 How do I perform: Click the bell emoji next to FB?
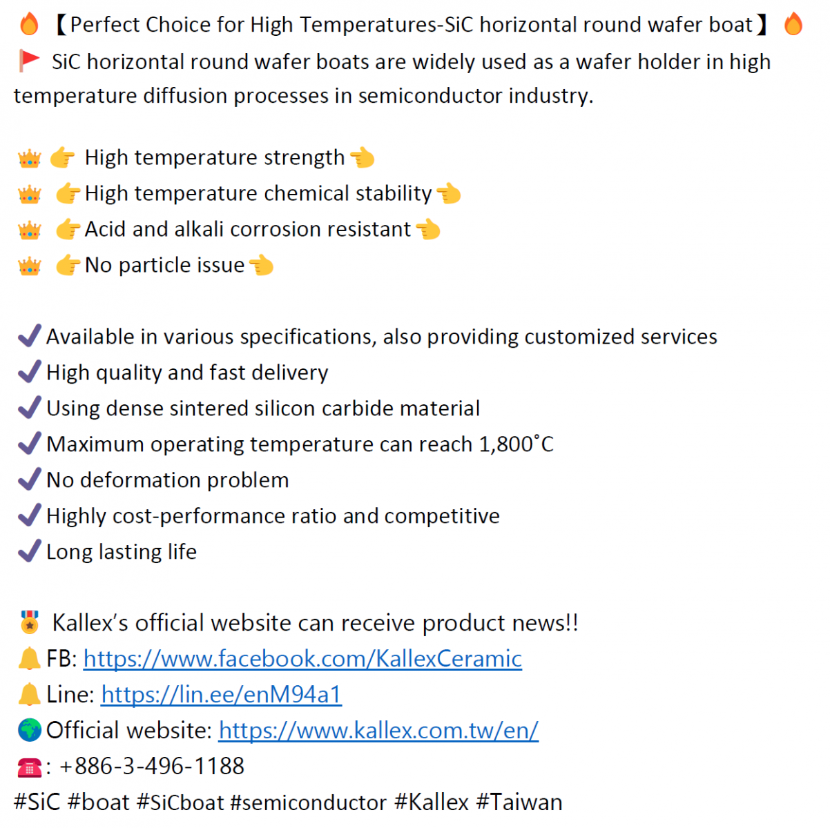pos(29,659)
